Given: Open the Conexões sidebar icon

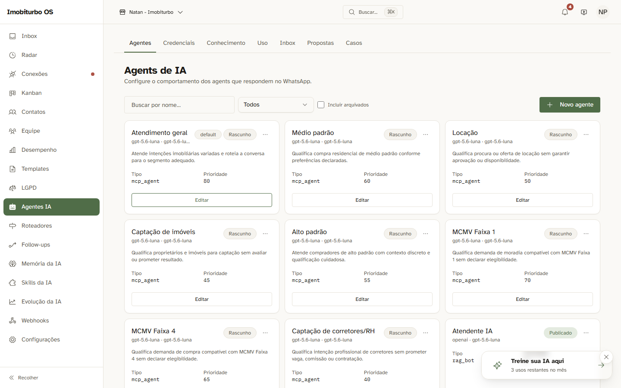Looking at the screenshot, I should (x=13, y=74).
